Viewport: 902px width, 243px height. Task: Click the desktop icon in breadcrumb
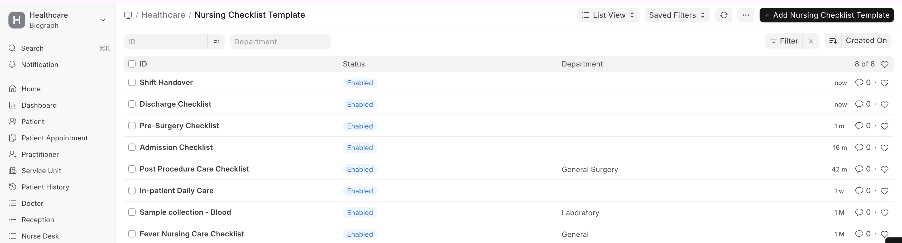(x=128, y=15)
